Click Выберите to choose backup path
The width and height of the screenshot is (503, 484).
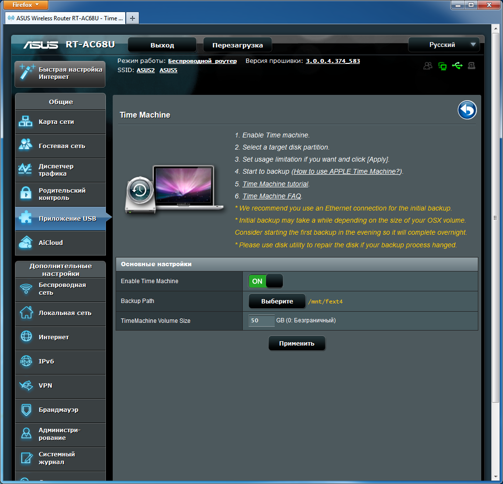click(x=277, y=302)
